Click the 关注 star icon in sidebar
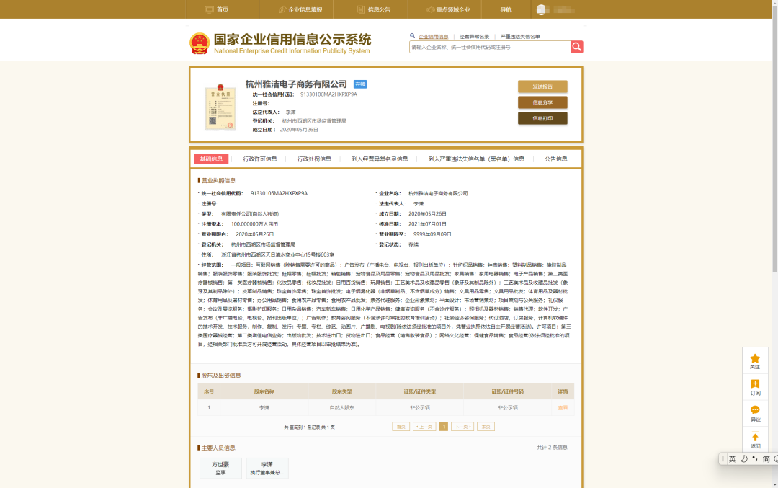The image size is (778, 488). click(755, 358)
